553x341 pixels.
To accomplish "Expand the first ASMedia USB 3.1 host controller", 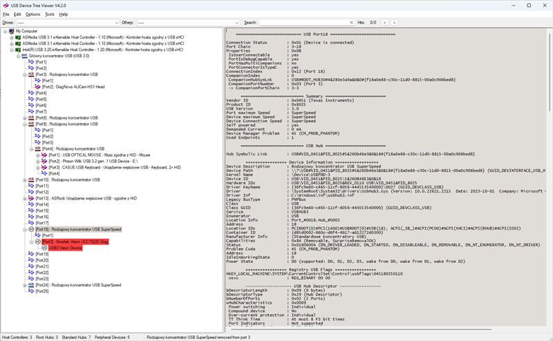I will click(x=12, y=37).
